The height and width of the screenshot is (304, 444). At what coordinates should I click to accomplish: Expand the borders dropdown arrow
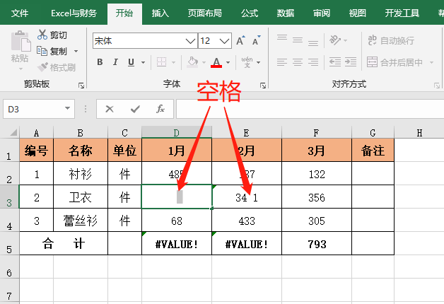(x=174, y=62)
